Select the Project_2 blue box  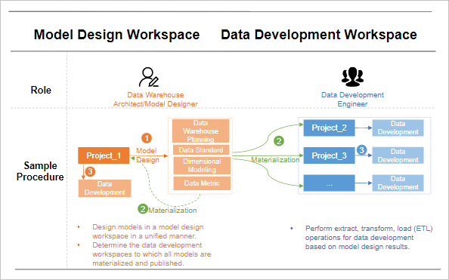330,128
